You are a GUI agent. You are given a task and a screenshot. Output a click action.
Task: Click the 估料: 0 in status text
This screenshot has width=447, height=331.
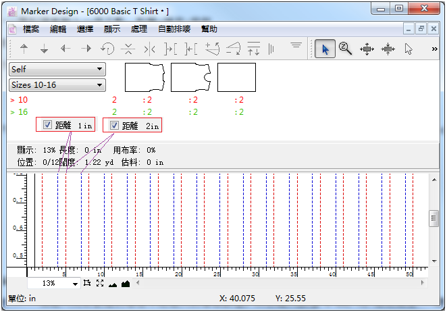(x=142, y=163)
